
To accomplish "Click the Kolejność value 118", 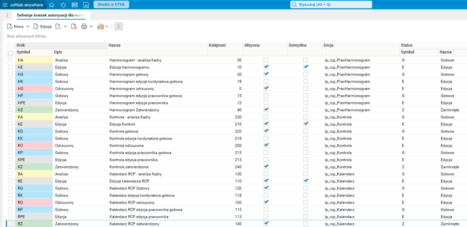I will tap(238, 195).
